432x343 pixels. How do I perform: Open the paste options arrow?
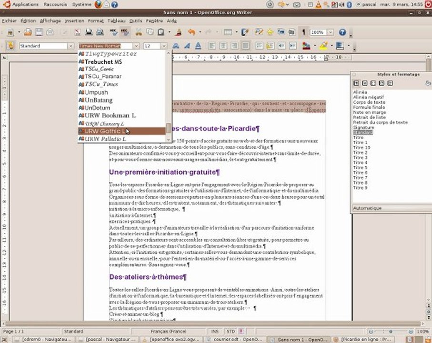pyautogui.click(x=169, y=32)
